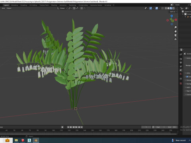Jump to previous keyframe
191x143 pixels.
tap(71, 127)
